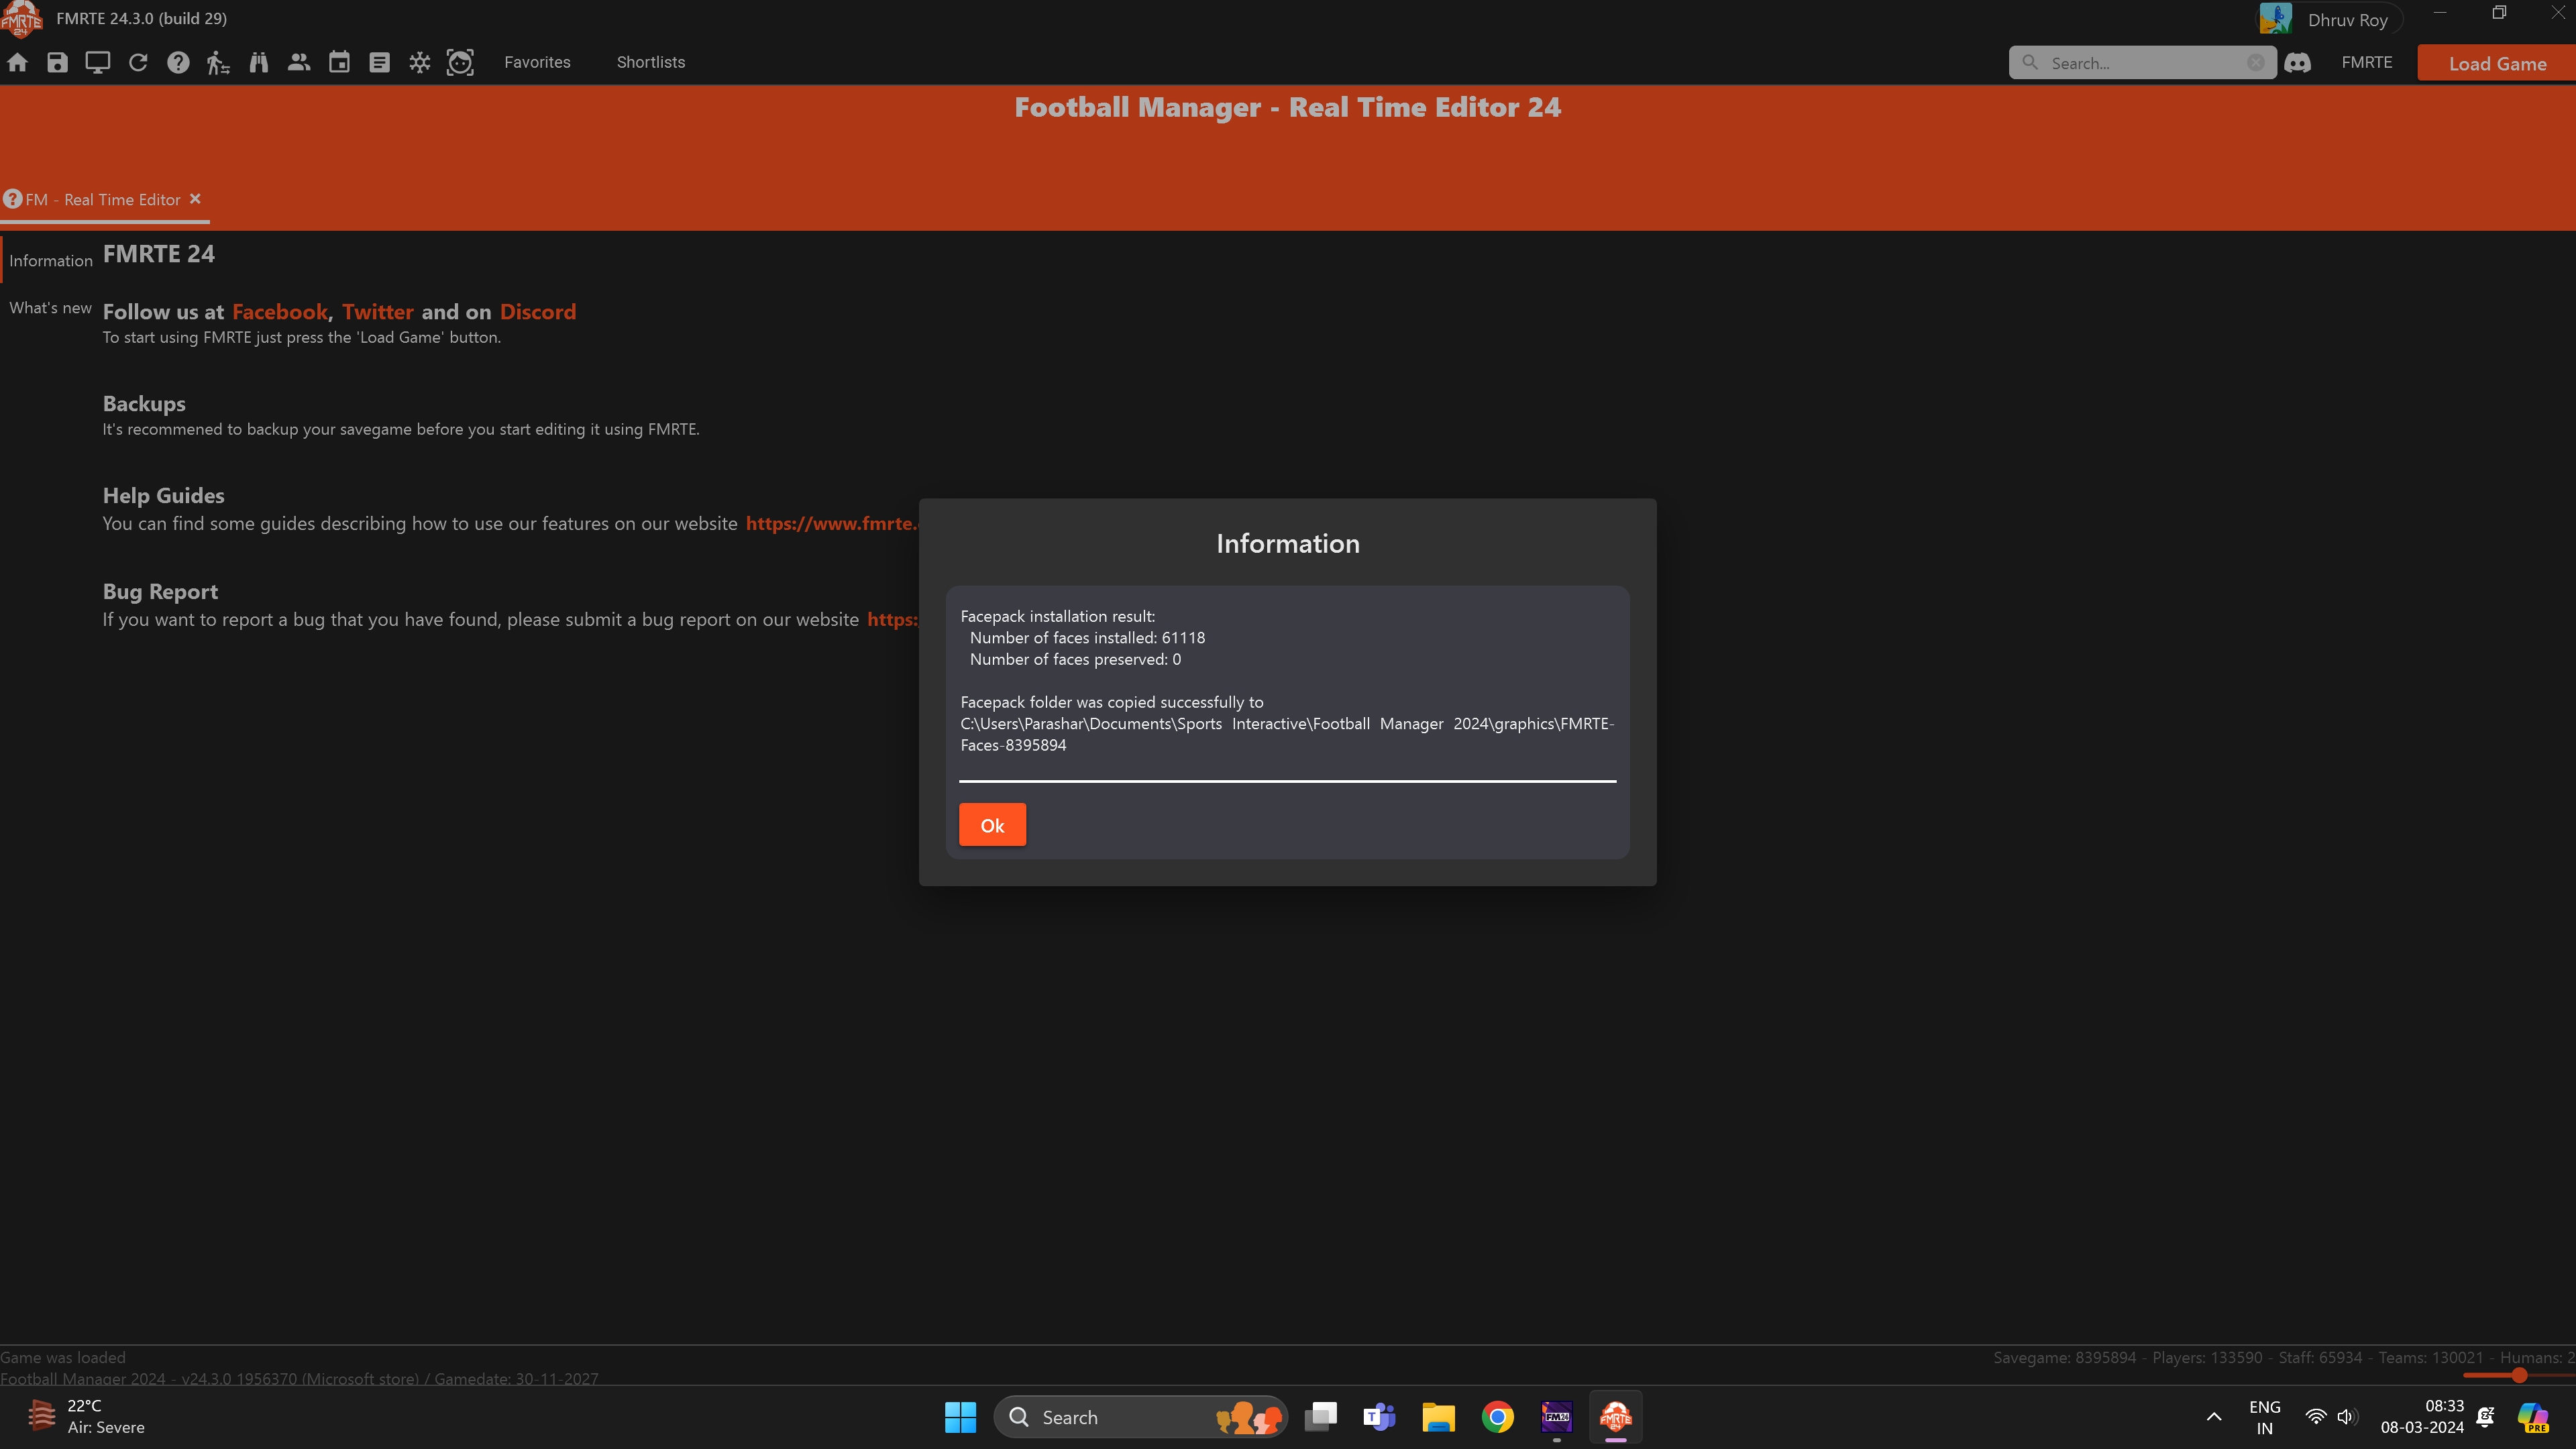2576x1449 pixels.
Task: Click the Load Game button
Action: coord(2497,63)
